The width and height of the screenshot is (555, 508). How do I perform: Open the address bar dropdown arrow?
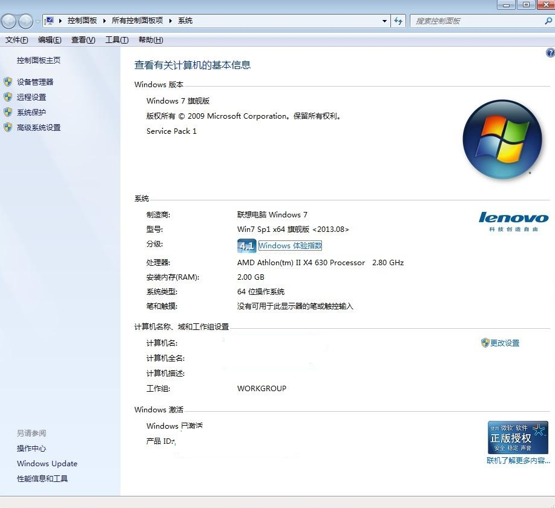tap(384, 20)
